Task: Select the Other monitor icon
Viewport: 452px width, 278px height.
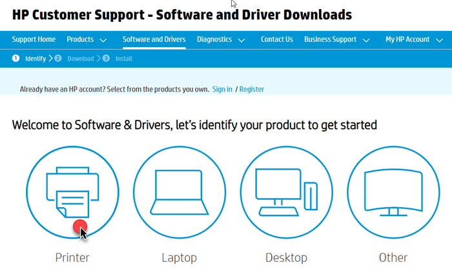Action: [393, 192]
